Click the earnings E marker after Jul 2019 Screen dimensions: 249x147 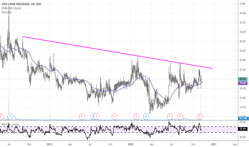(x=96, y=117)
